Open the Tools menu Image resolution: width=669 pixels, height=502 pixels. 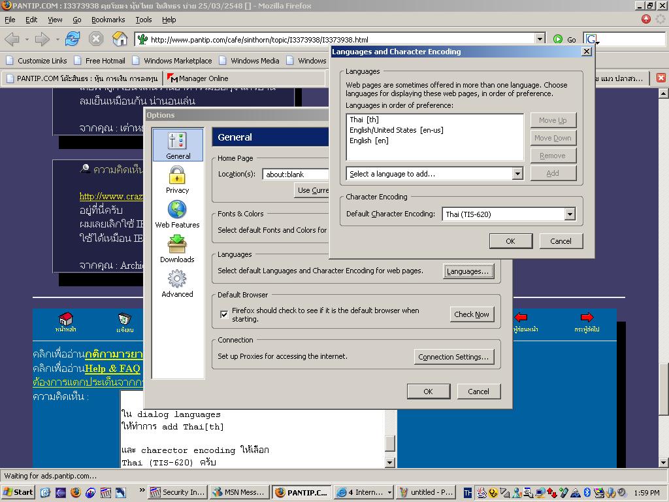tap(143, 20)
